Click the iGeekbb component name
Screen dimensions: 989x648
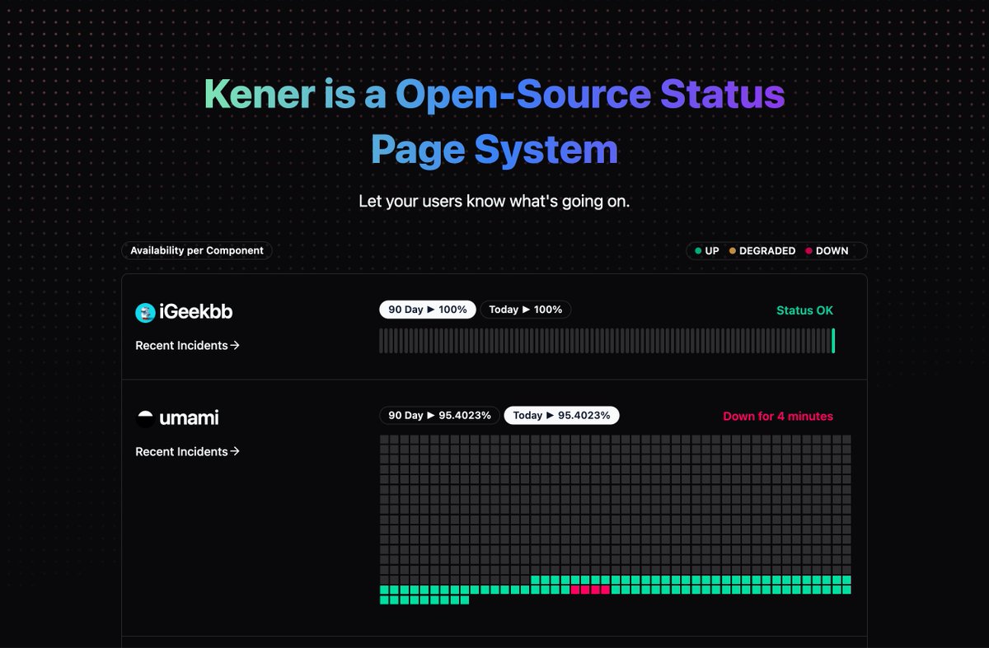pyautogui.click(x=196, y=312)
